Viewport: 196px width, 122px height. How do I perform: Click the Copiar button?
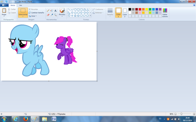point(12,13)
